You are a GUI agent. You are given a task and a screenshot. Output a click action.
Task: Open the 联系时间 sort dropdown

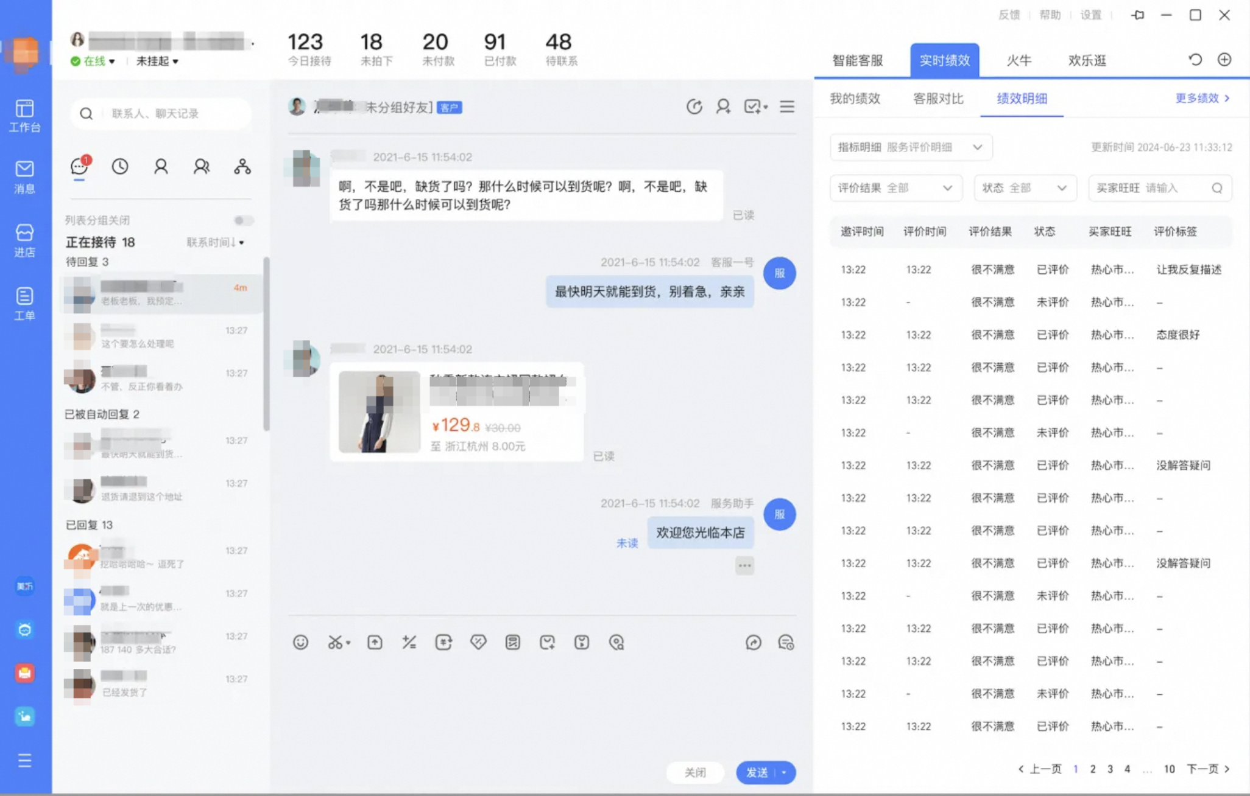pos(215,242)
